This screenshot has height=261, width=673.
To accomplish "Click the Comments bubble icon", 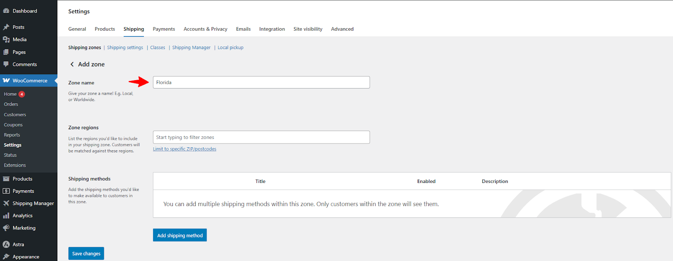I will pos(6,64).
